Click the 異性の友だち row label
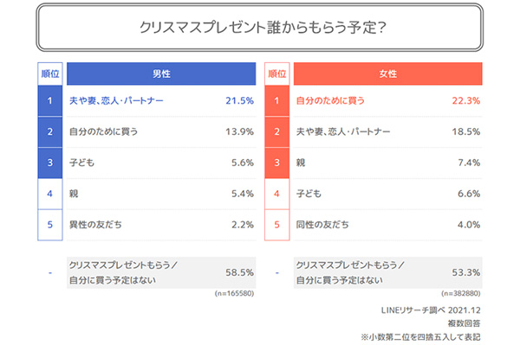520x345 pixels. tap(95, 225)
